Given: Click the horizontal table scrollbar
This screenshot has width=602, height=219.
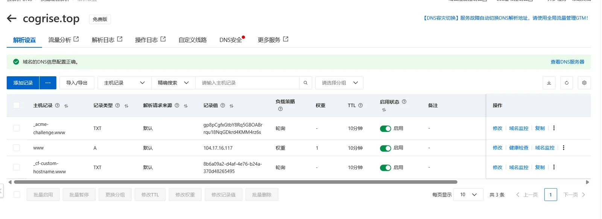Looking at the screenshot, I should coord(236,182).
